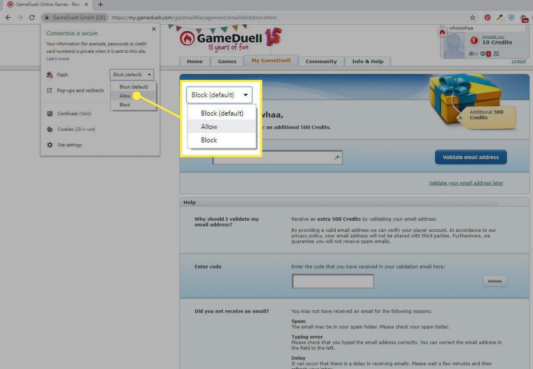Click the Spam subheading
The width and height of the screenshot is (533, 369).
point(298,321)
